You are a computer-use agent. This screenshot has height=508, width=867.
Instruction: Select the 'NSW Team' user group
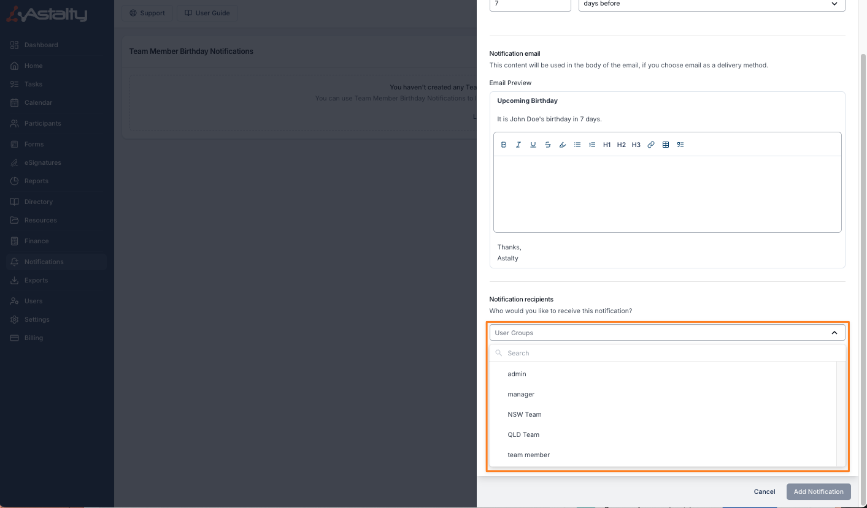[525, 414]
